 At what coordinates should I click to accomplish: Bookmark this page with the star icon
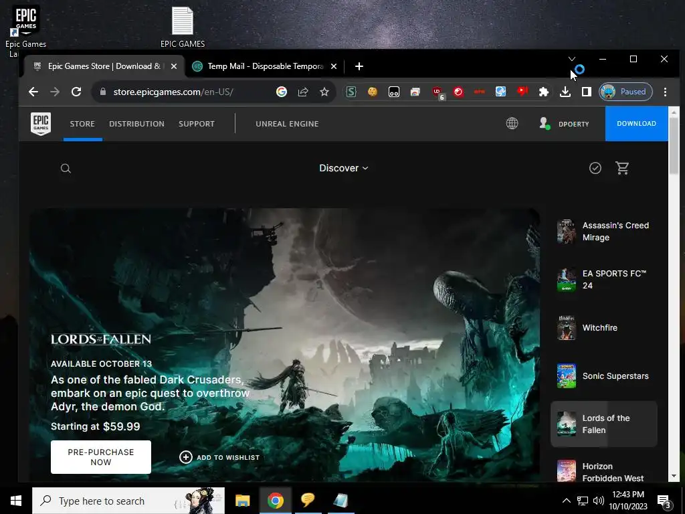tap(324, 92)
